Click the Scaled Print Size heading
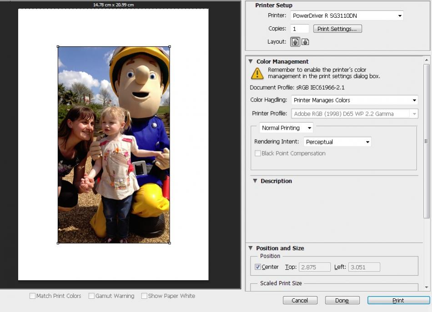 coord(281,283)
